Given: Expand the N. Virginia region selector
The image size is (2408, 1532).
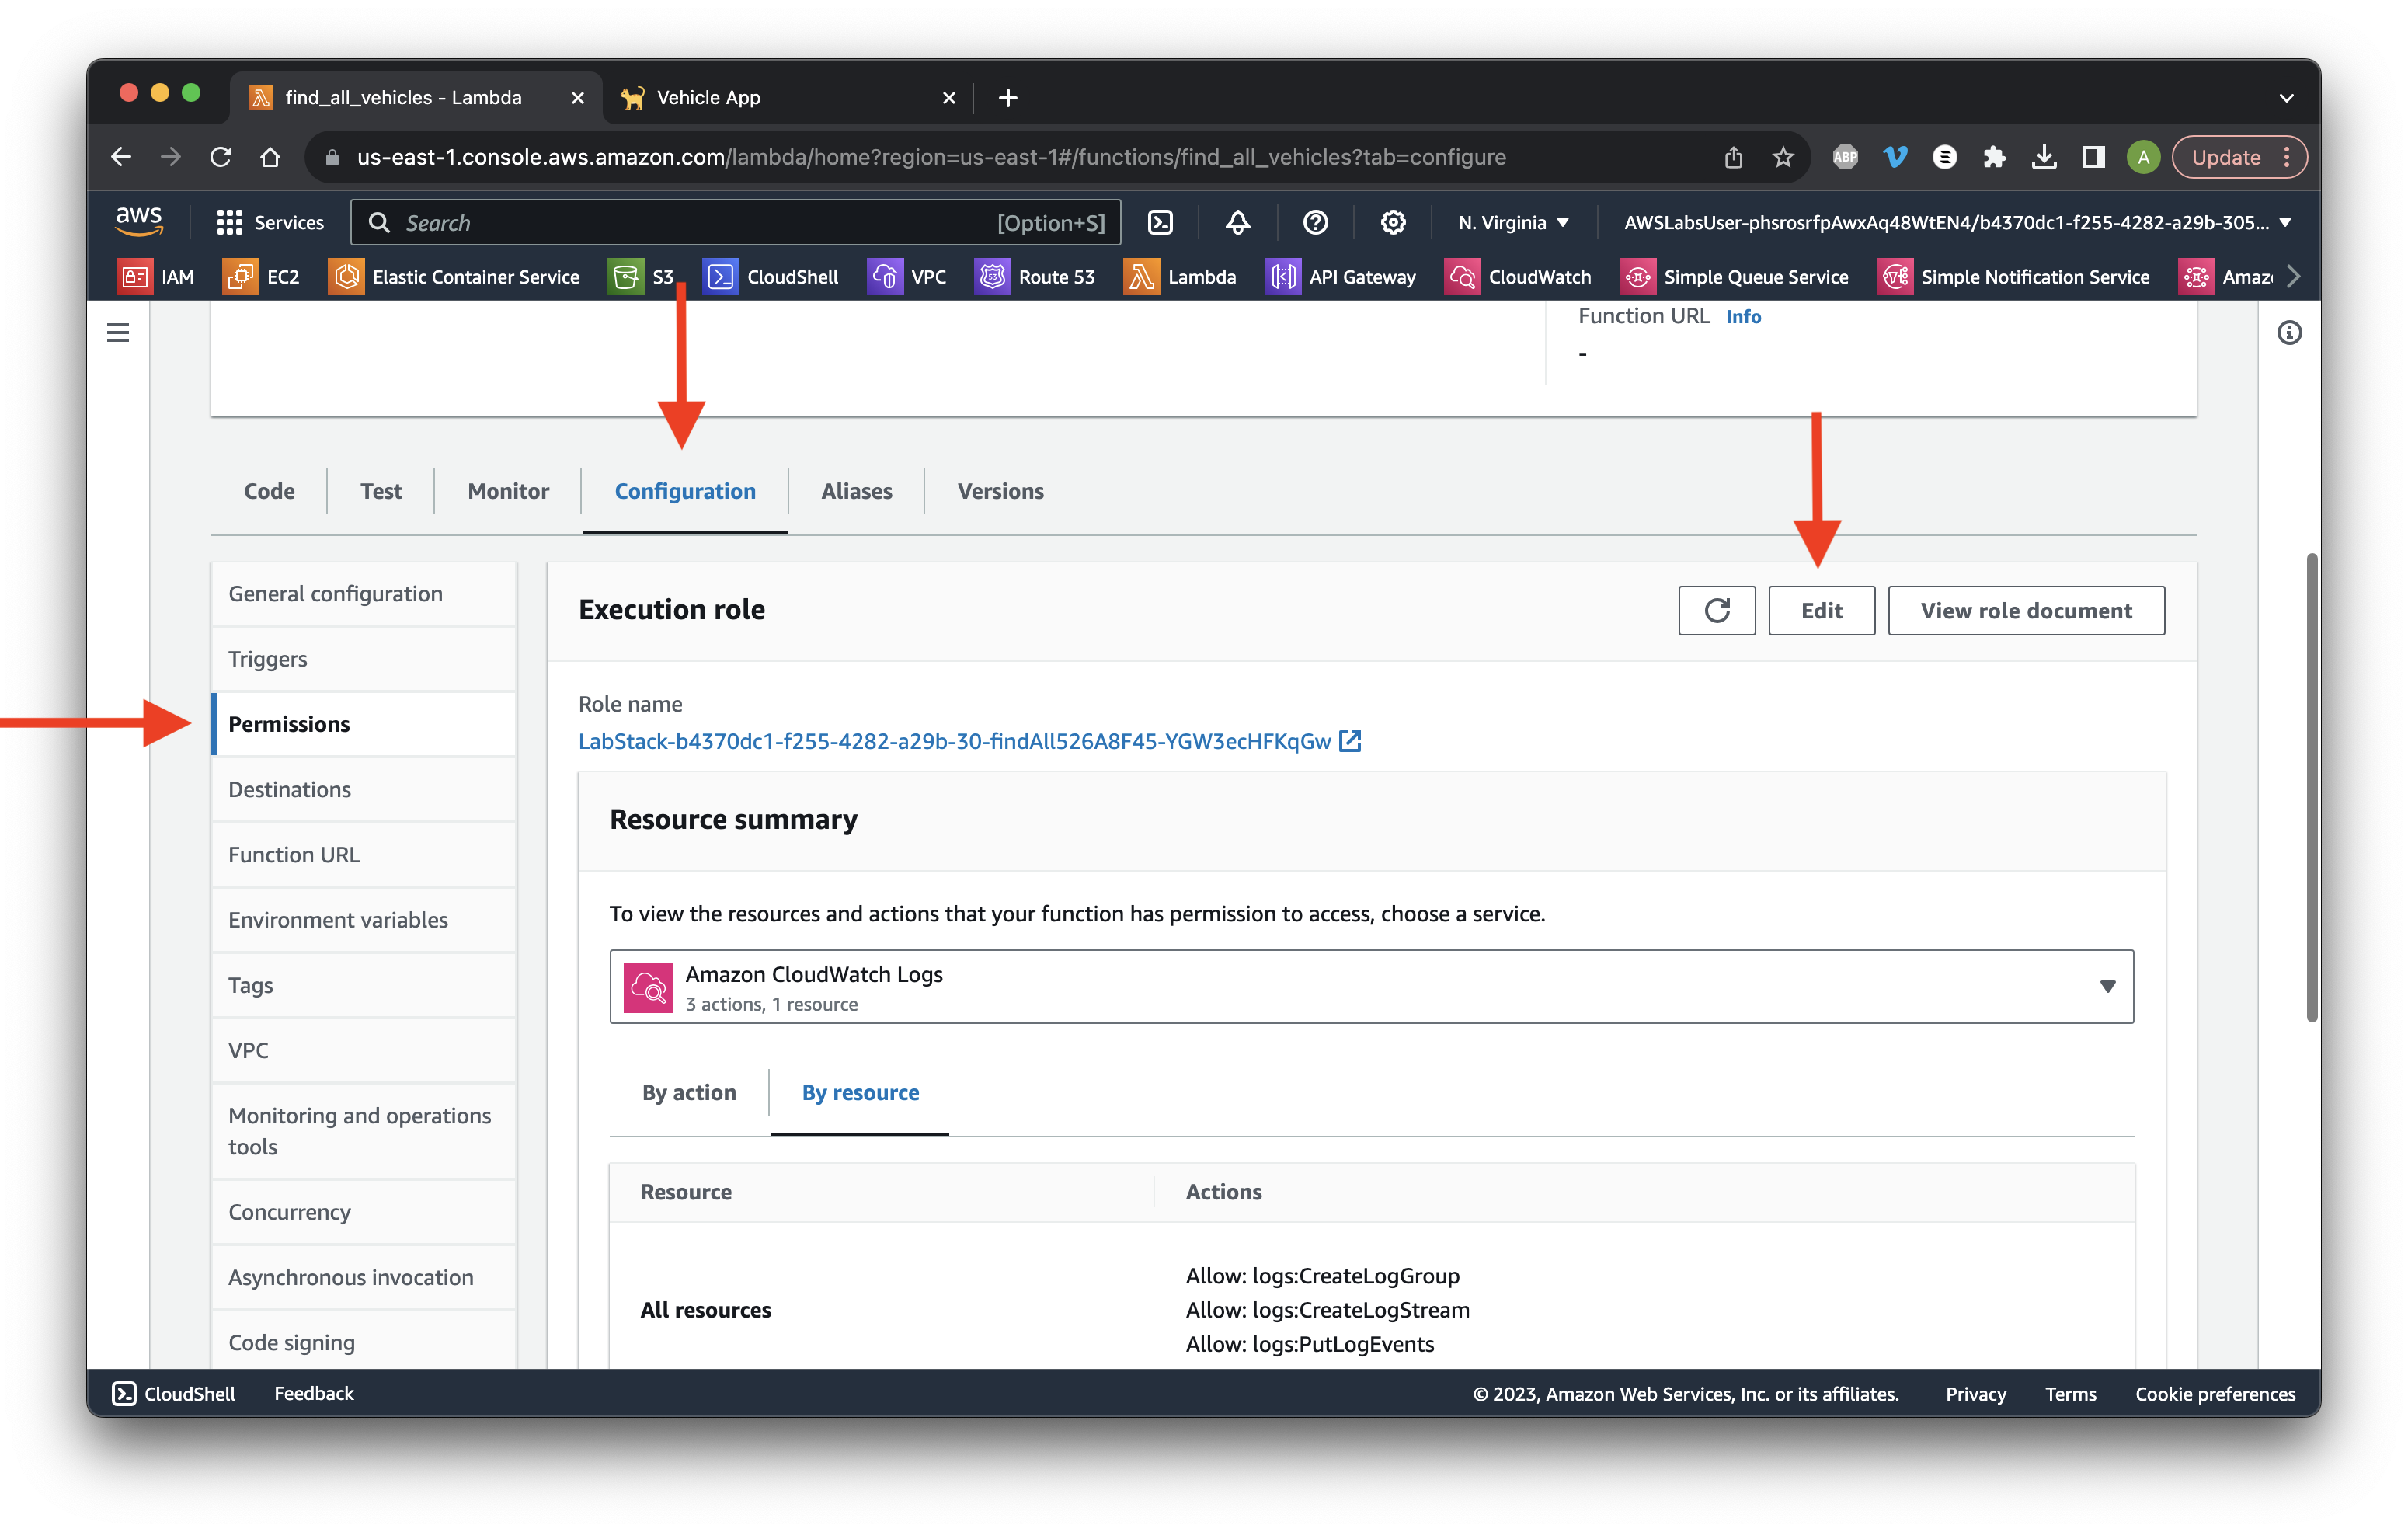Looking at the screenshot, I should (1513, 222).
